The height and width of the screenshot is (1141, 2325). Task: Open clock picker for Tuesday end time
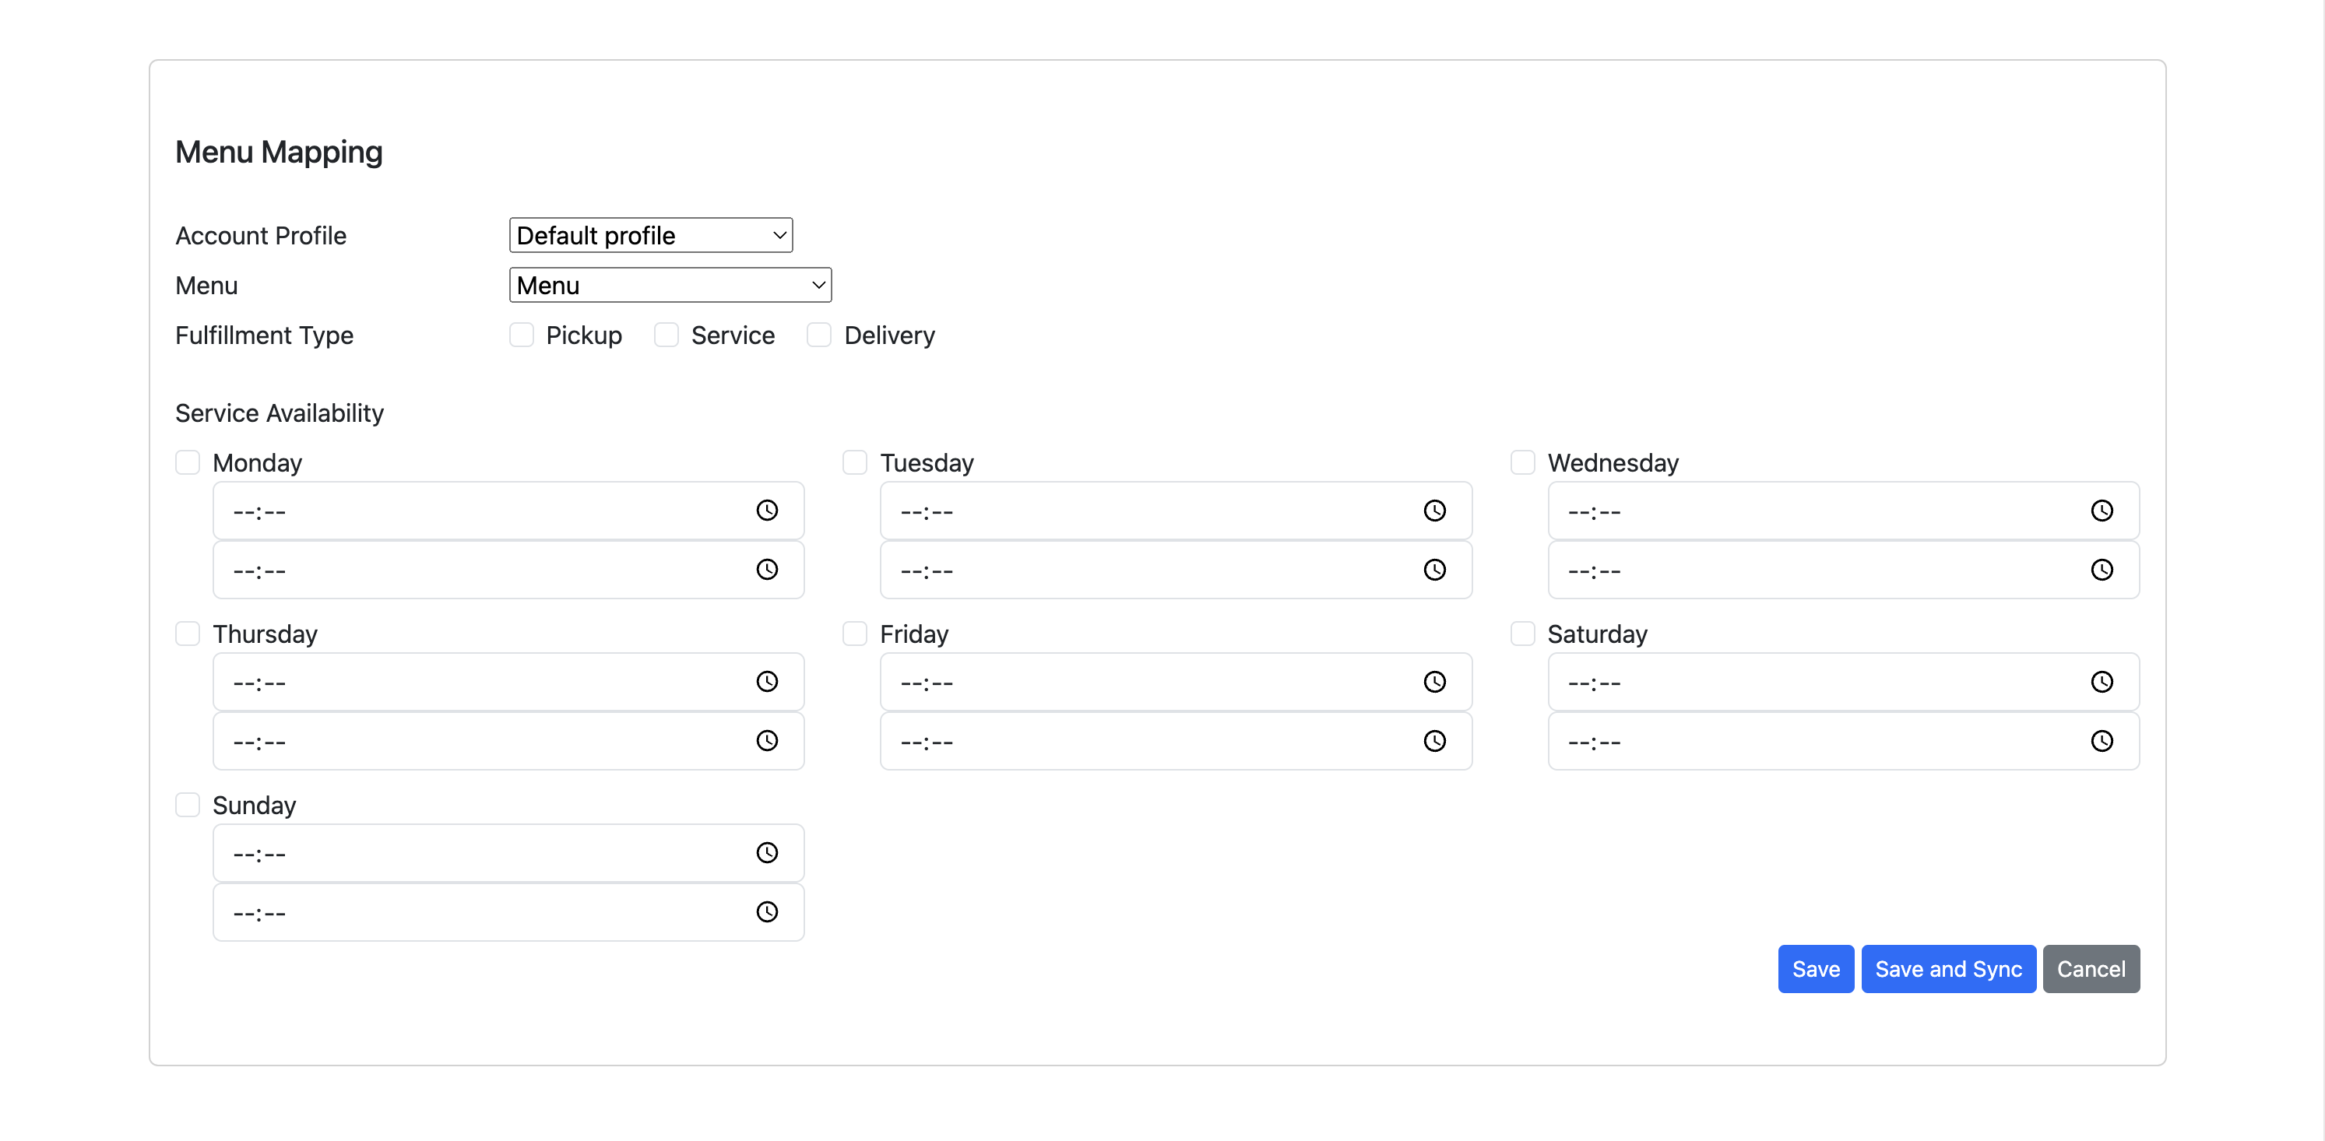point(1435,569)
